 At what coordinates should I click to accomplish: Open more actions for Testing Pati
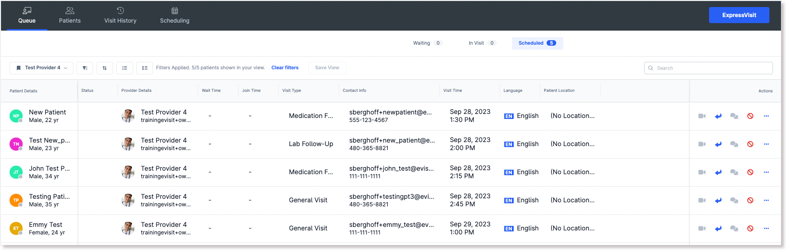coord(766,200)
